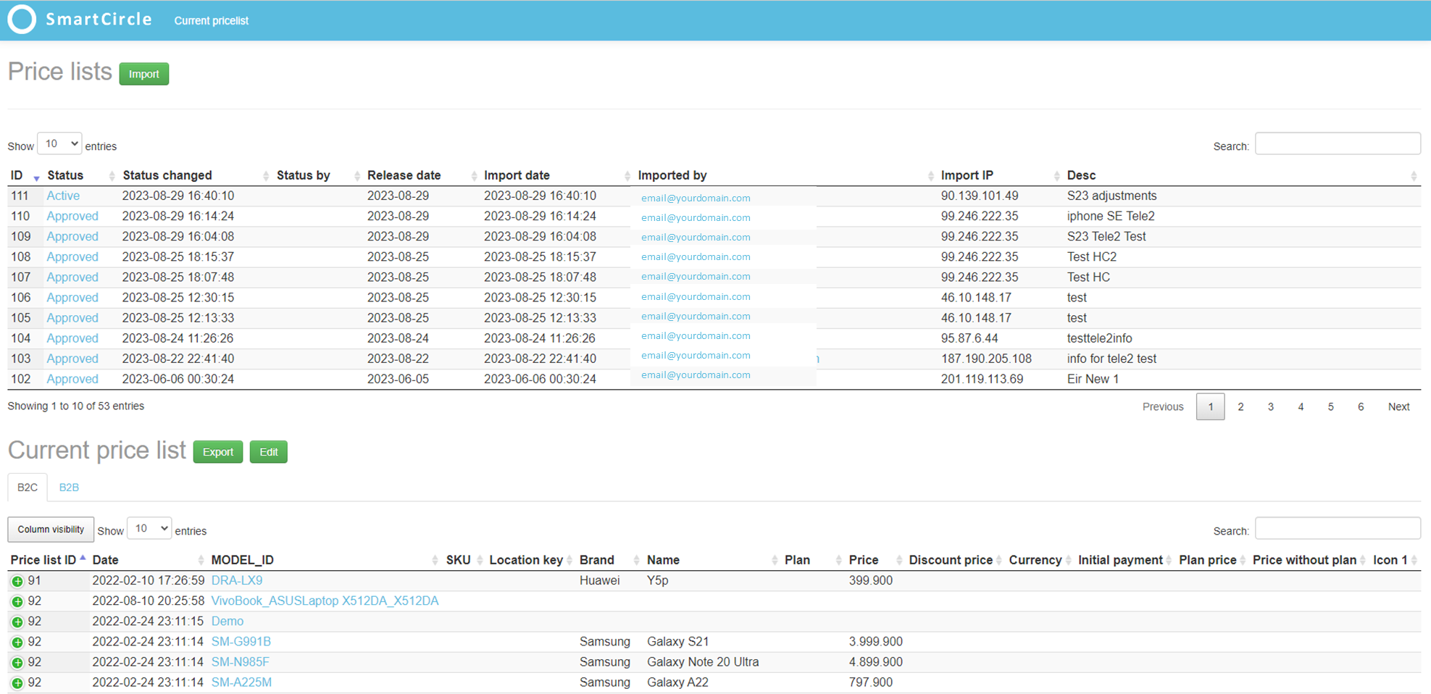
Task: Expand SM-G991B row green plus icon
Action: (x=17, y=642)
